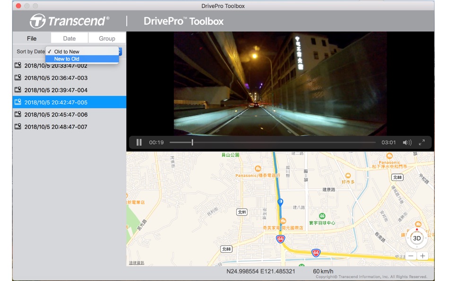Zoom in the map with plus button
Screen dimensions: 449x281
click(423, 256)
